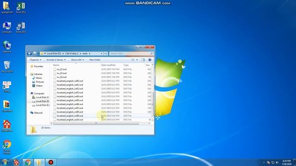
Task: Open the Organize menu
Action: (35, 59)
